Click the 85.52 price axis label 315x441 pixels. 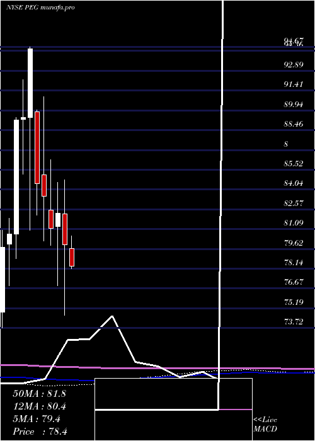click(x=294, y=164)
